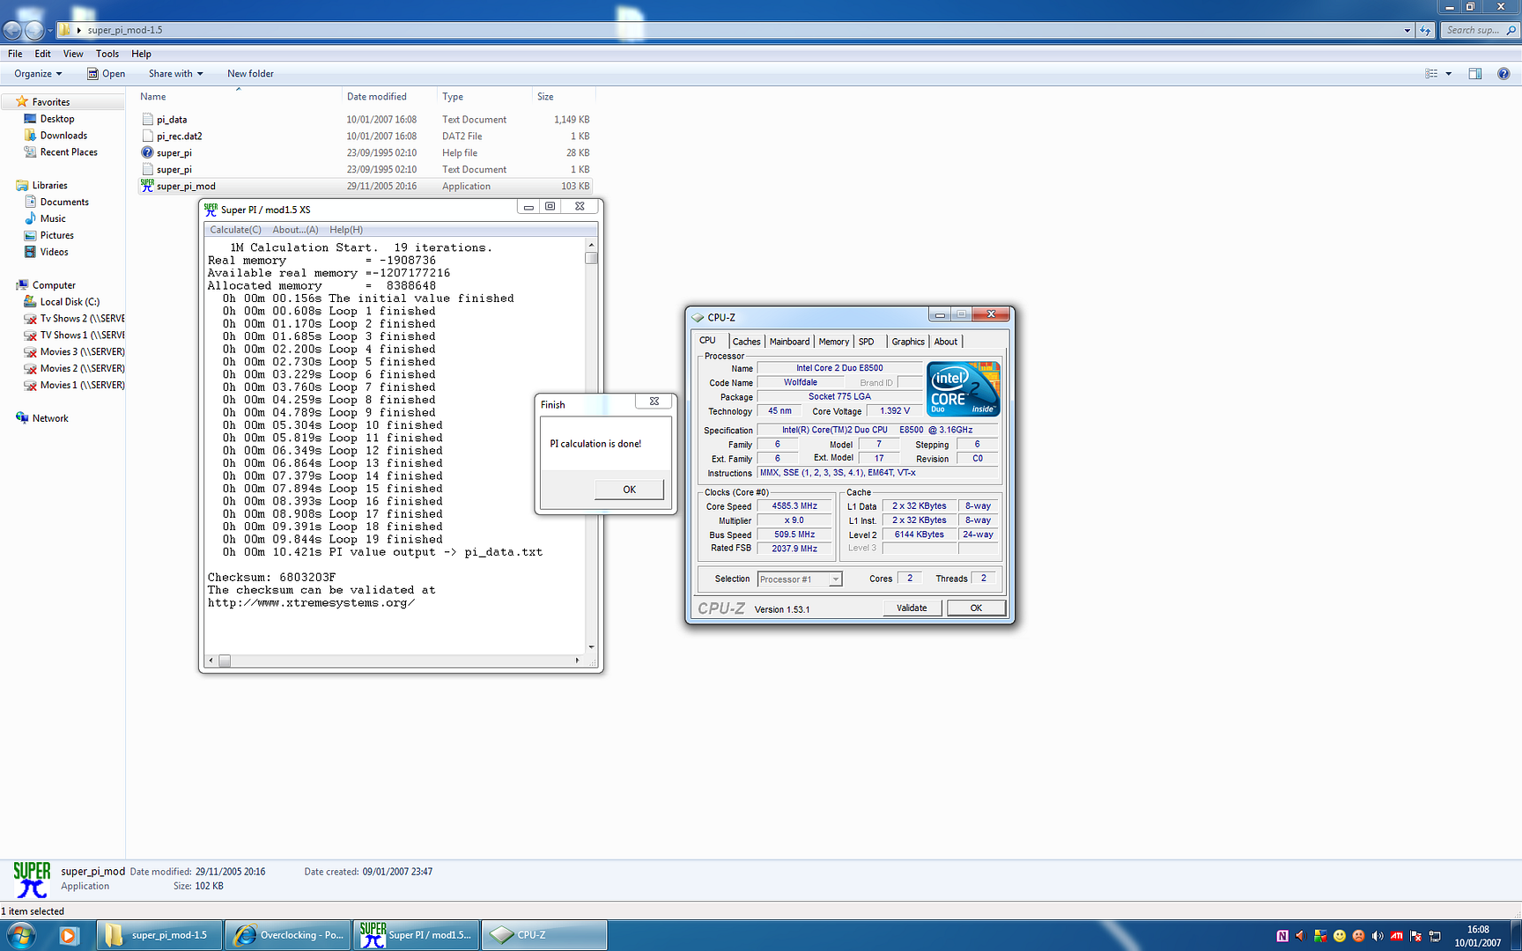The width and height of the screenshot is (1522, 951).
Task: Click the yellow smiley tray icon
Action: [1340, 936]
